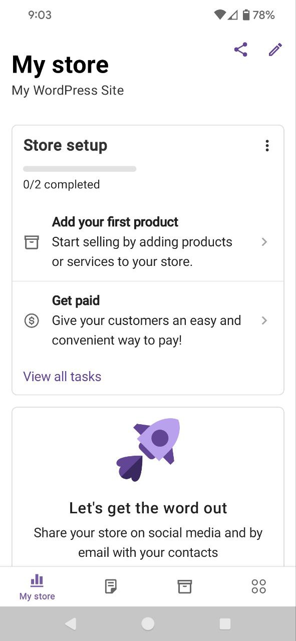Open the Products section in bottom navigation
Screen dimensions: 296x641
point(185,585)
